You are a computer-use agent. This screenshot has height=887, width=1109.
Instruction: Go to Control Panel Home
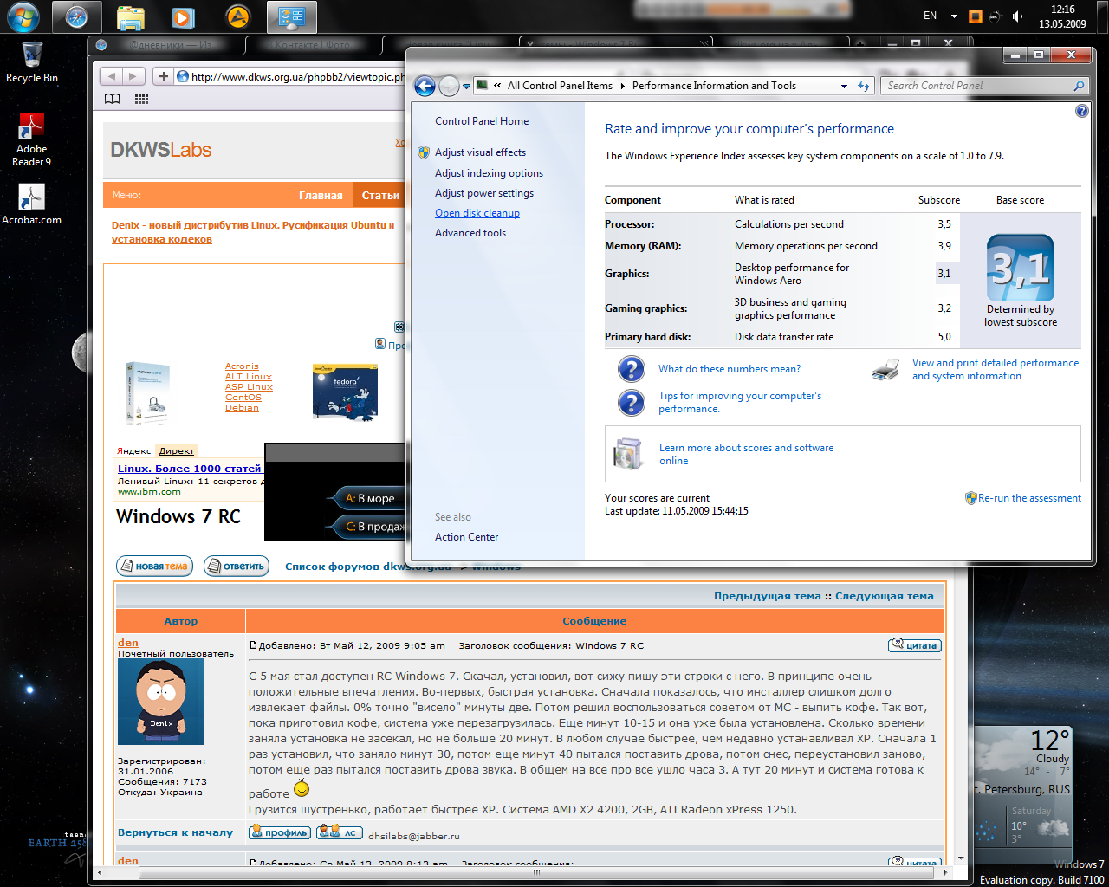pos(482,121)
